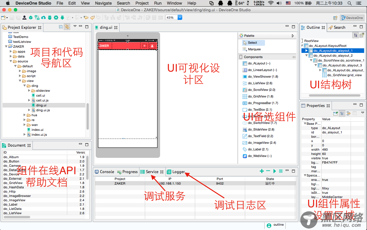This screenshot has height=230, width=367.
Task: Choose do_ViewShower component in Palette
Action: [260, 76]
